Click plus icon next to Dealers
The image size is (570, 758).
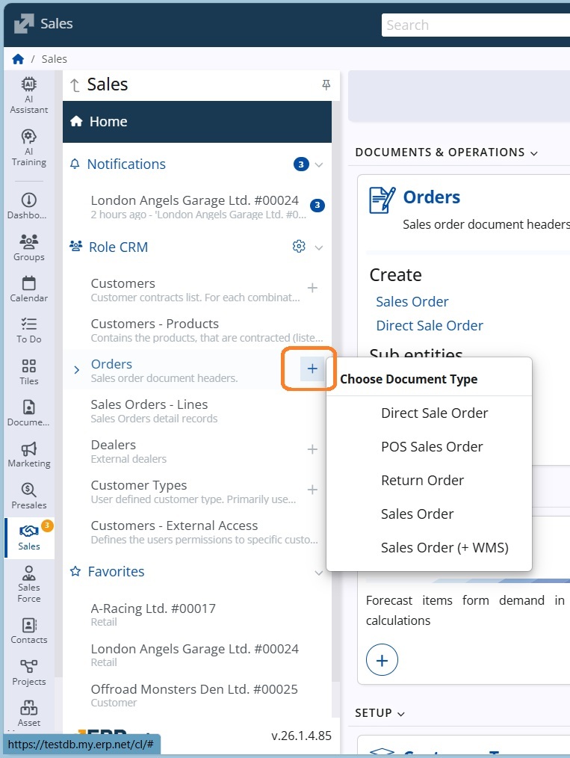point(312,449)
